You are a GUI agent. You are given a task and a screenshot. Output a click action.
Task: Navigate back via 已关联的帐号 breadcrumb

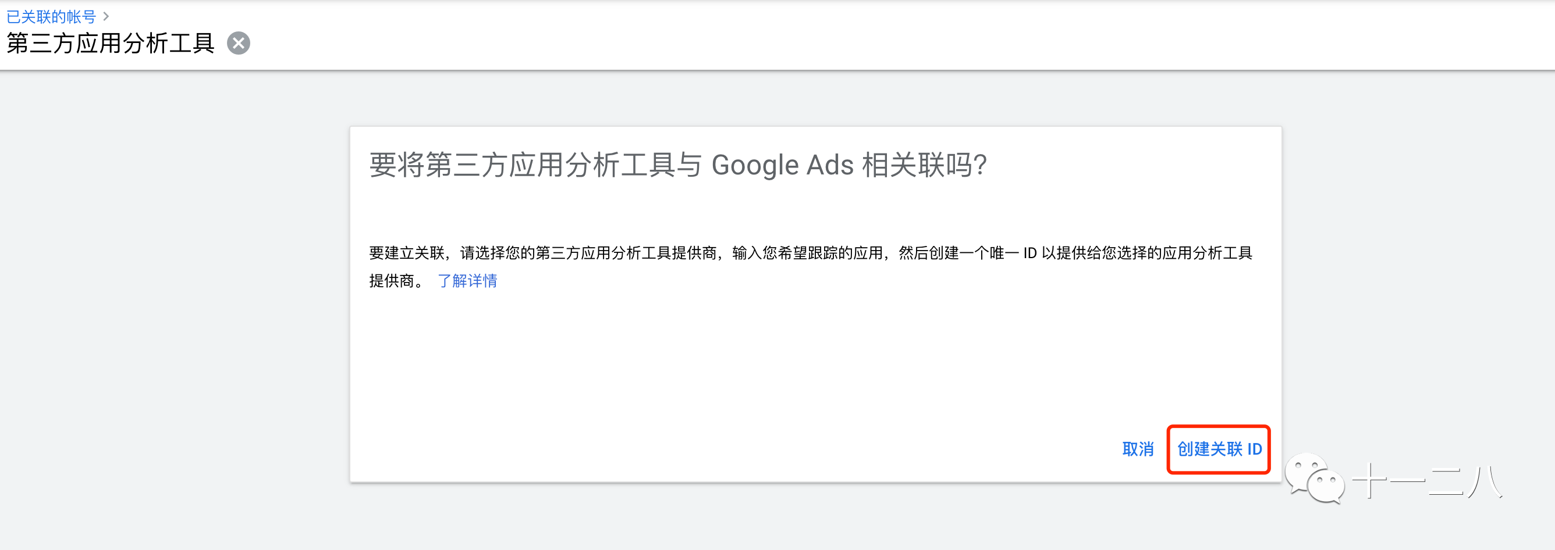pyautogui.click(x=51, y=16)
